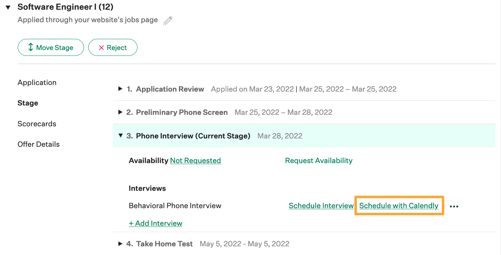Expand the Application Review stage
This screenshot has width=501, height=255.
(x=120, y=89)
